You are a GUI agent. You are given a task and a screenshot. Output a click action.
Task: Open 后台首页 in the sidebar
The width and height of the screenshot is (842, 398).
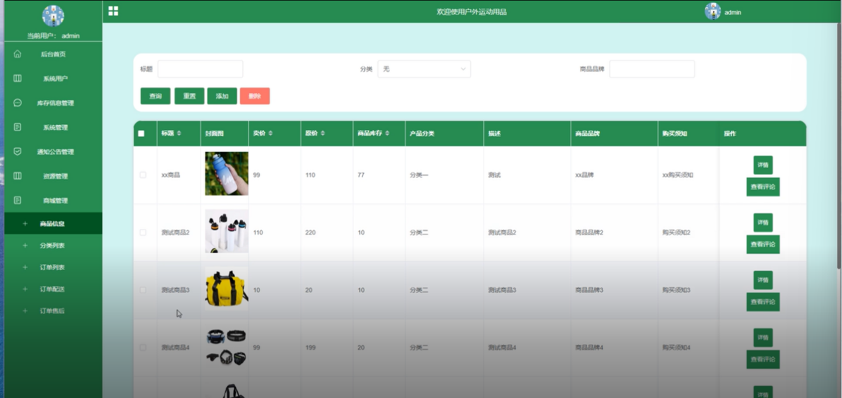tap(53, 54)
